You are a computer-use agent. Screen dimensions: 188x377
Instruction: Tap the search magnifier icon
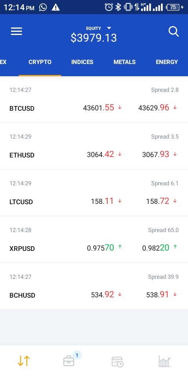tap(174, 31)
